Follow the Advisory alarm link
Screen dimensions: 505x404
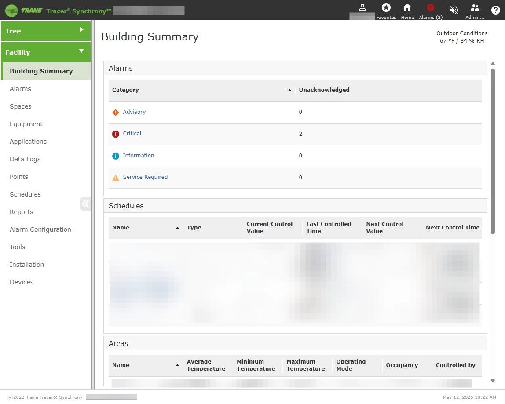pyautogui.click(x=134, y=112)
